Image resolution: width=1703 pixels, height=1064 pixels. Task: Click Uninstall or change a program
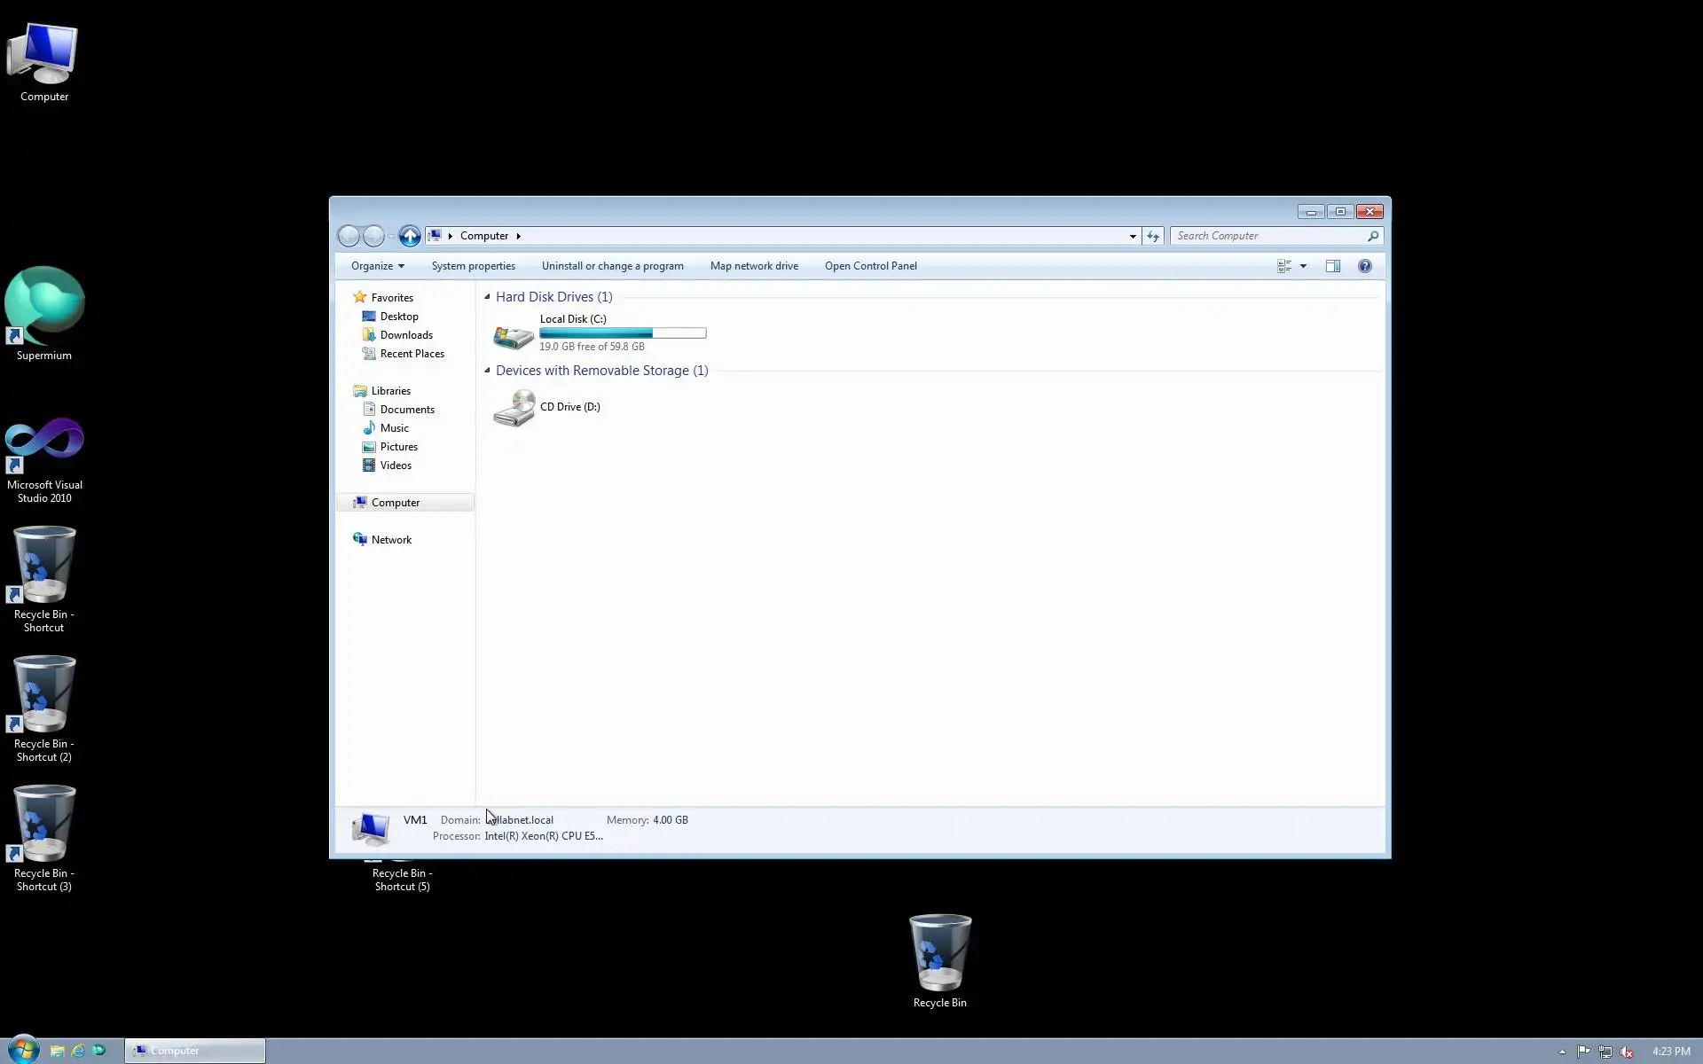(x=612, y=266)
